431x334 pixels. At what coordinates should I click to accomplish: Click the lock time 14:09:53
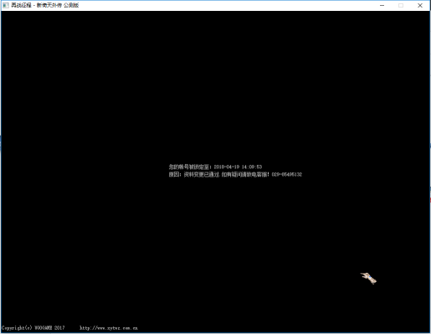[x=252, y=167]
